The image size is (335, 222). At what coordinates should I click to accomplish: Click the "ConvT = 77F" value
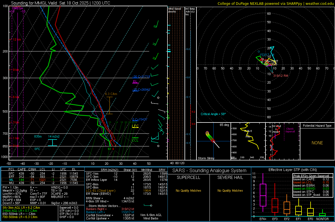pos(38,194)
